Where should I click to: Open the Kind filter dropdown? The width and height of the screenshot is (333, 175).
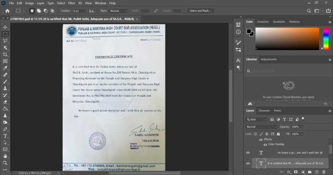[x=256, y=119]
